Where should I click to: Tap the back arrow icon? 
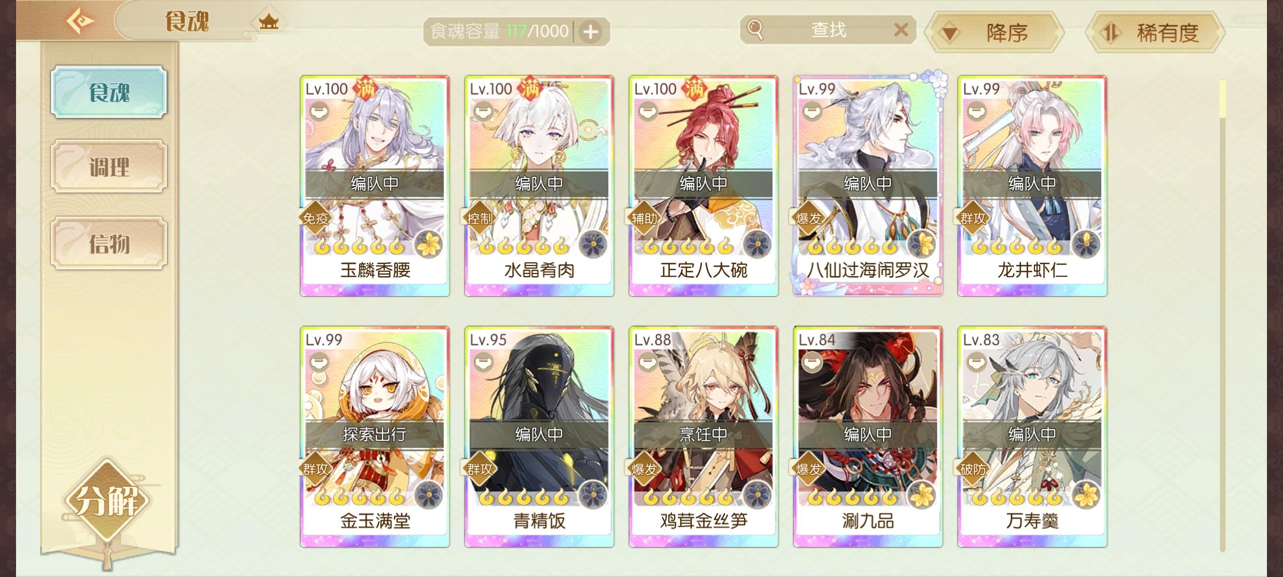coord(80,22)
